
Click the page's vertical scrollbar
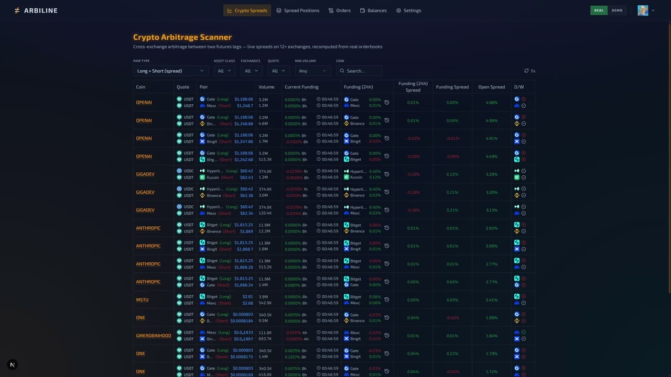(x=669, y=157)
